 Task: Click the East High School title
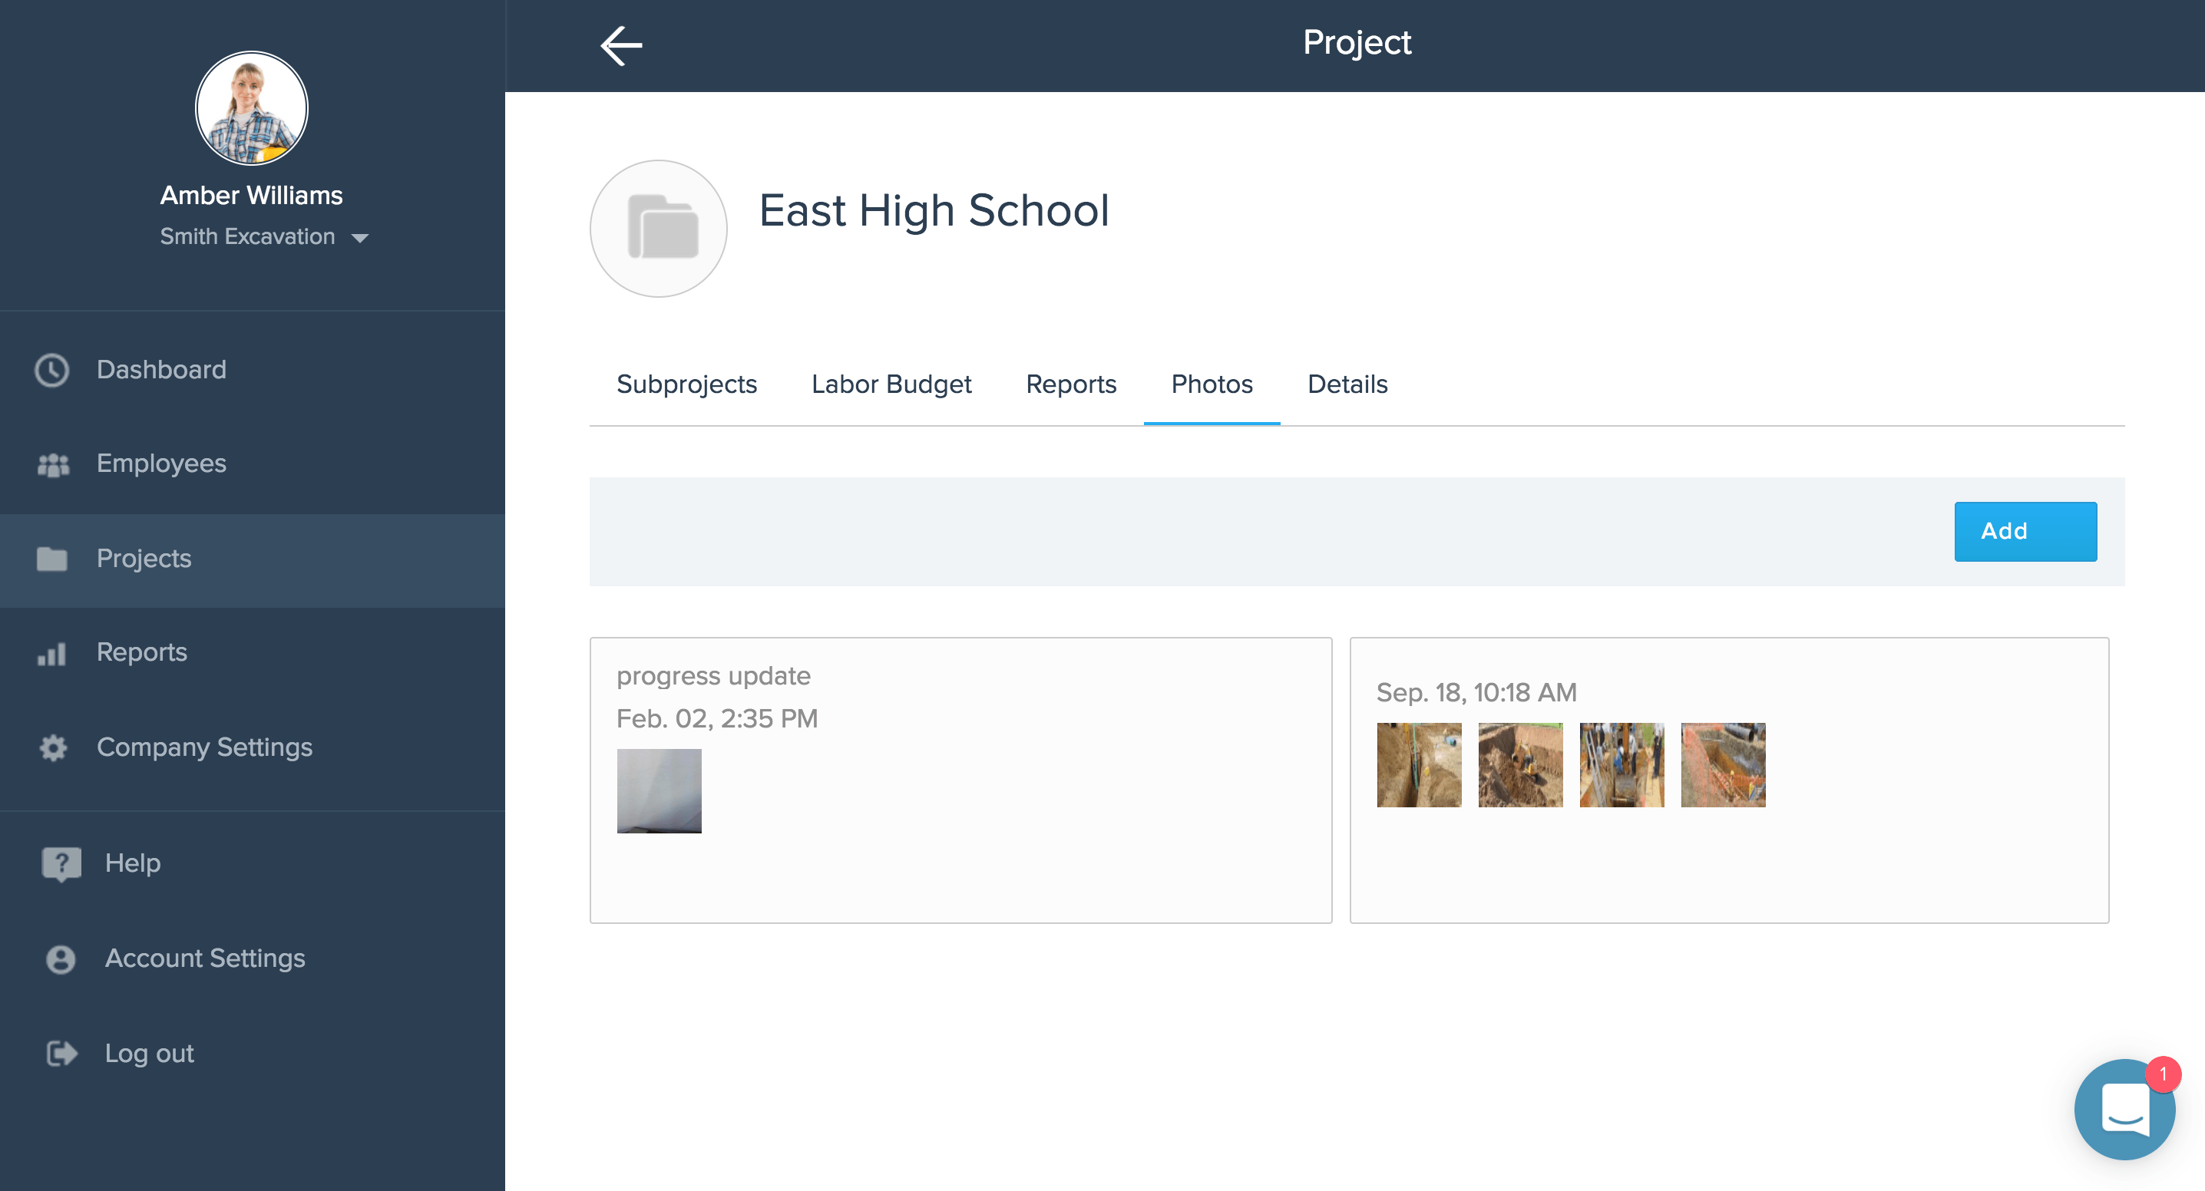[934, 210]
